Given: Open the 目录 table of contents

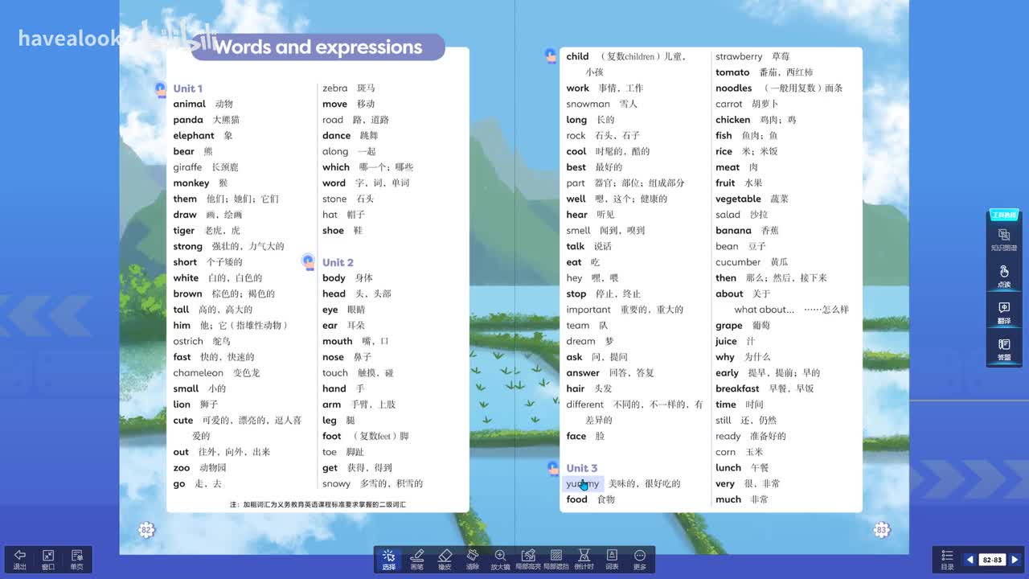Looking at the screenshot, I should 947,560.
